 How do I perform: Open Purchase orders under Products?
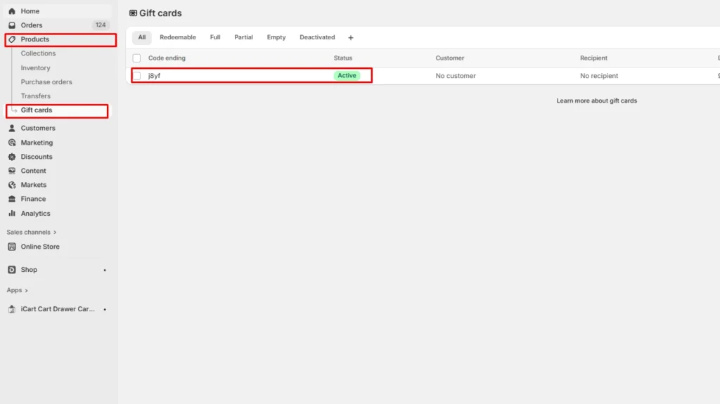click(46, 82)
